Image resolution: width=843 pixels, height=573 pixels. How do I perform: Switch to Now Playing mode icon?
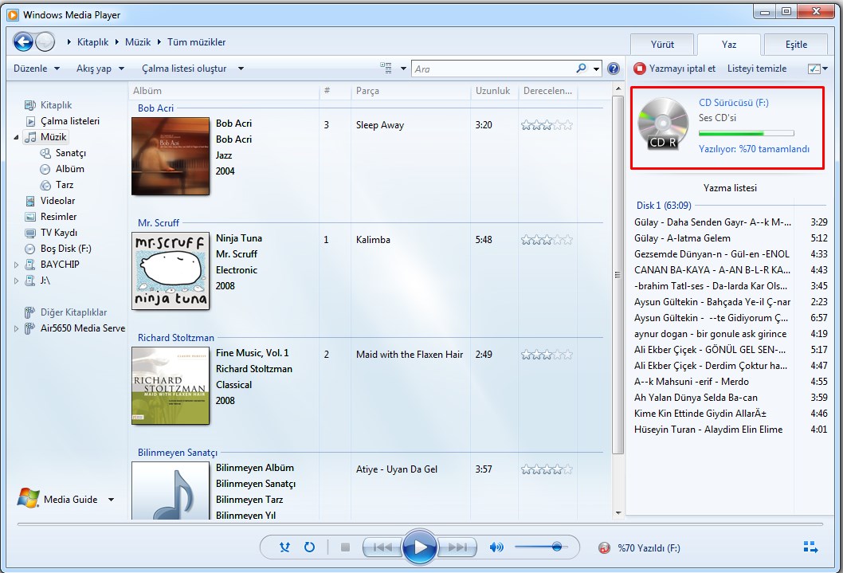810,547
